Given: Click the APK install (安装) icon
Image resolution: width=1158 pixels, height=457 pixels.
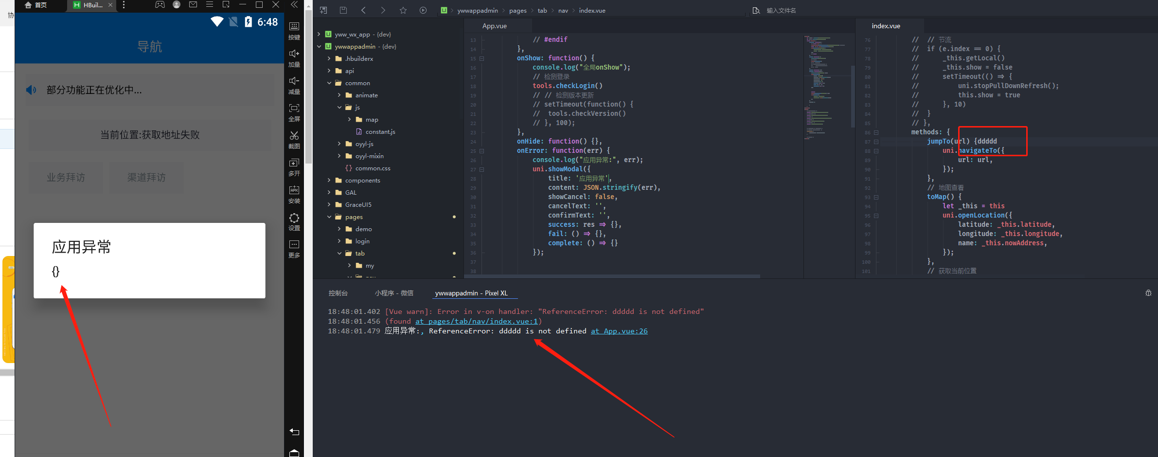Looking at the screenshot, I should [294, 194].
